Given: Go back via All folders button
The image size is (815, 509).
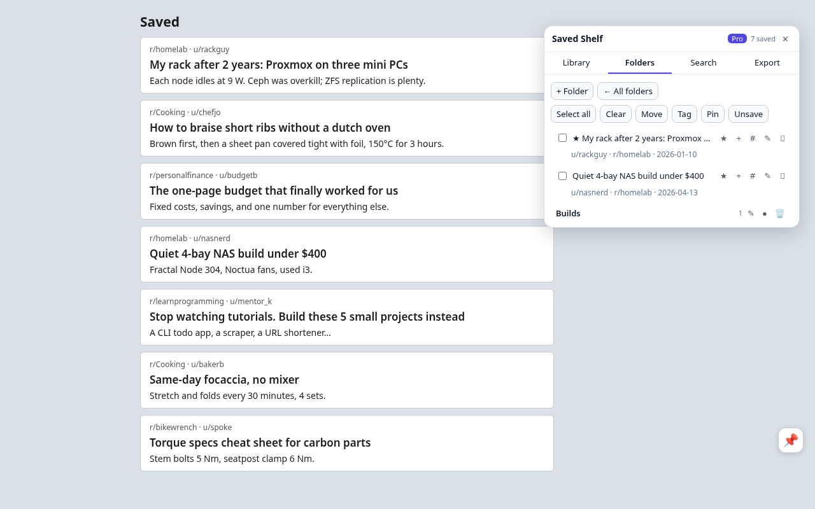Looking at the screenshot, I should coord(628,91).
